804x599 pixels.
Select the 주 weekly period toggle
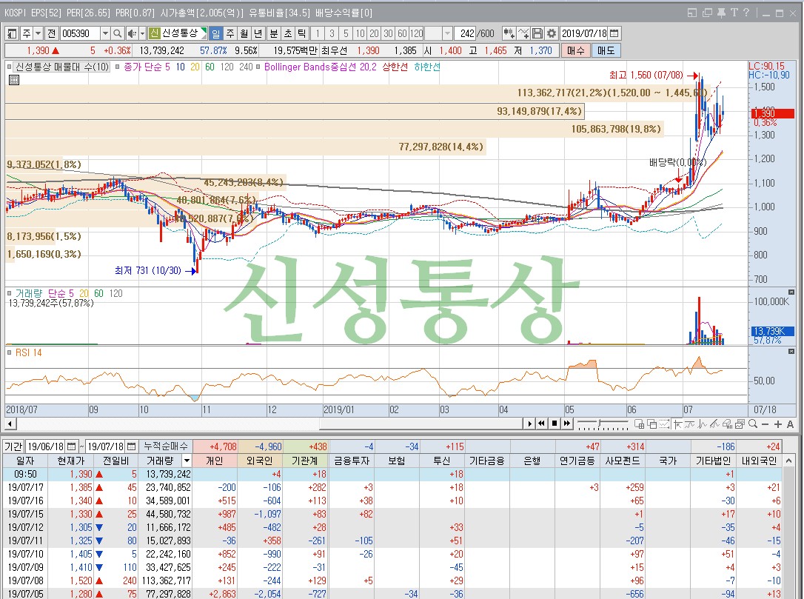(230, 34)
